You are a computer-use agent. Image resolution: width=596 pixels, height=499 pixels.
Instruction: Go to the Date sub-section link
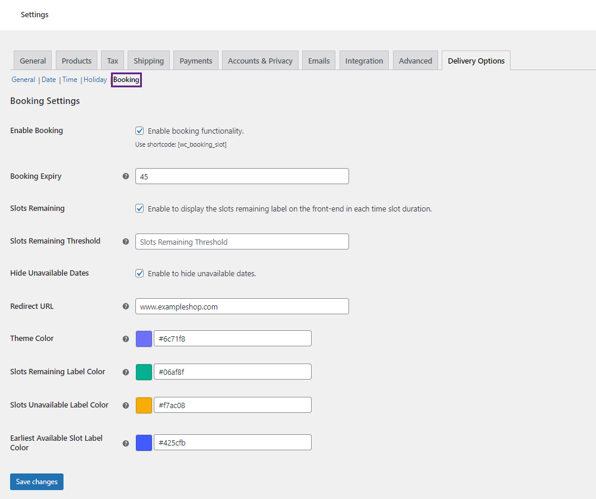pos(49,80)
